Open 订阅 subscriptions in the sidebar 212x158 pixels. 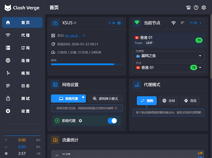tap(22, 48)
